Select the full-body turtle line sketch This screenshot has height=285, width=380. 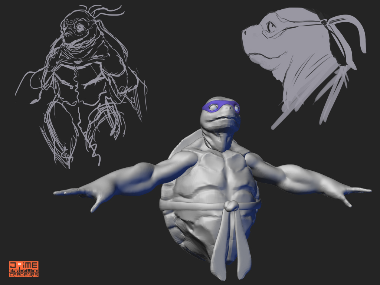pyautogui.click(x=81, y=87)
